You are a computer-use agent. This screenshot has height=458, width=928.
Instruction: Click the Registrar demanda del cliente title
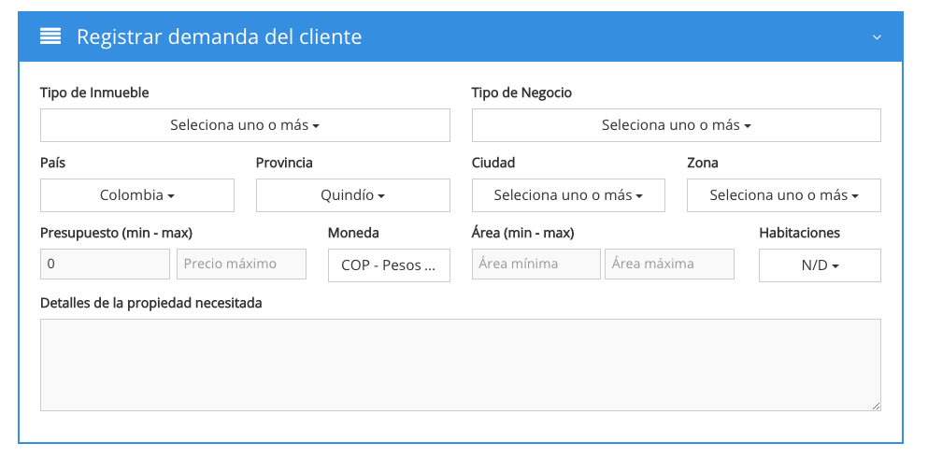tap(219, 36)
